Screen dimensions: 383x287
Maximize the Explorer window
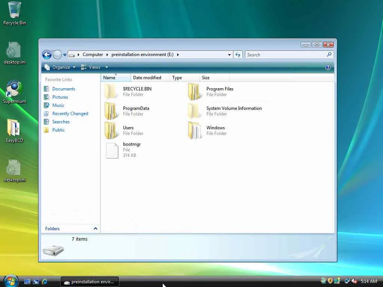pos(317,45)
